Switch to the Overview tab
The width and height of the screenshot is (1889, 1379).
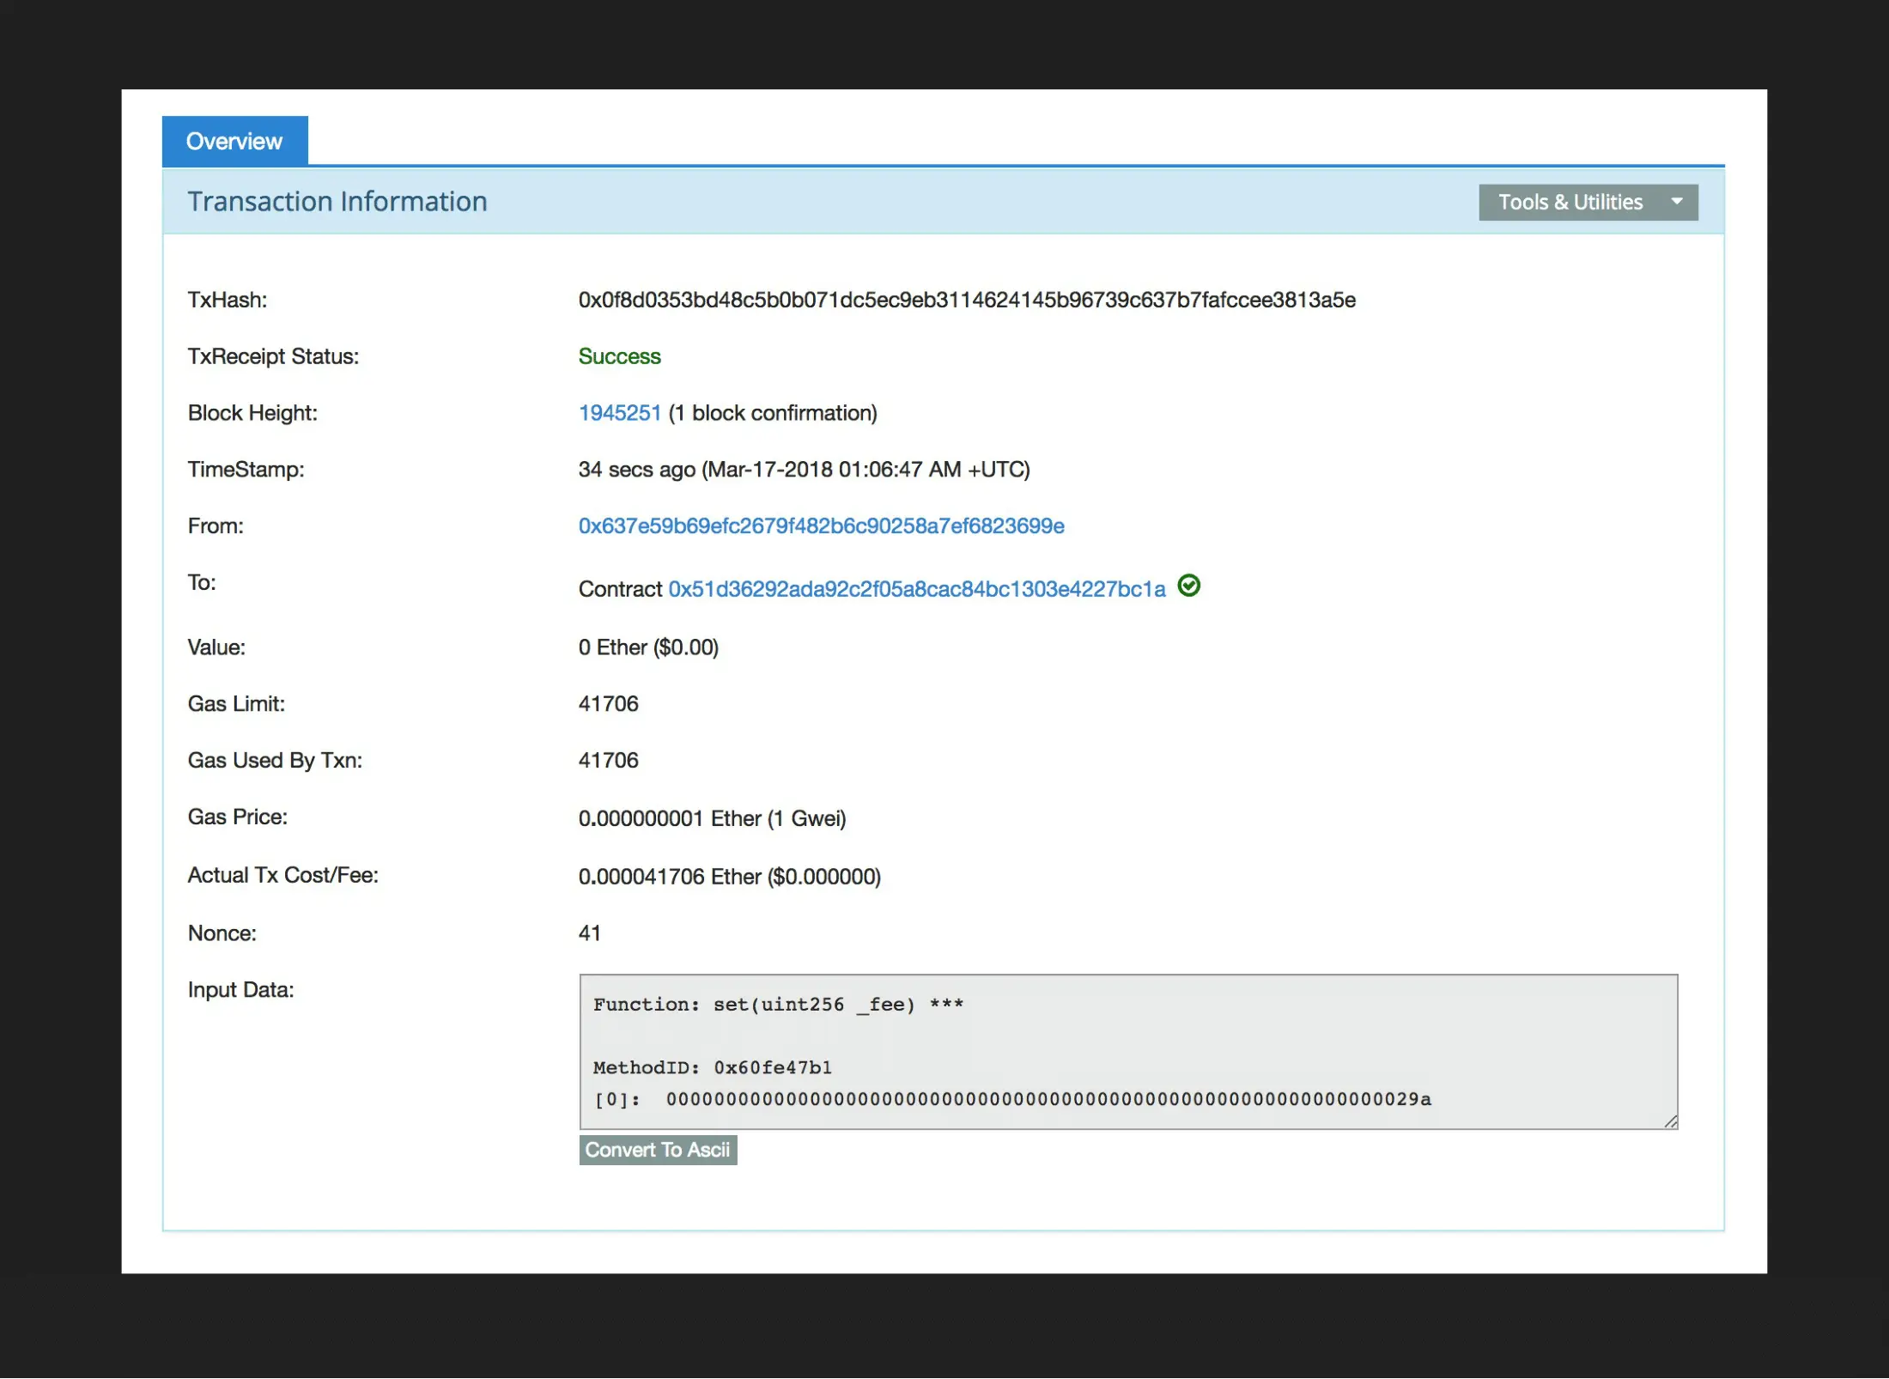[x=234, y=141]
